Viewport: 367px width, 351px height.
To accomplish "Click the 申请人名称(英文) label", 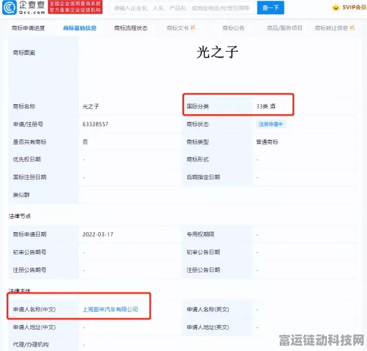I will tap(208, 309).
